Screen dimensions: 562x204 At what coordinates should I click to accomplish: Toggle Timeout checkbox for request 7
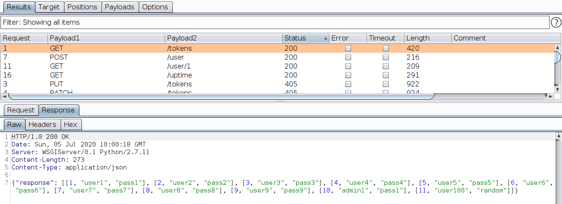pos(386,57)
